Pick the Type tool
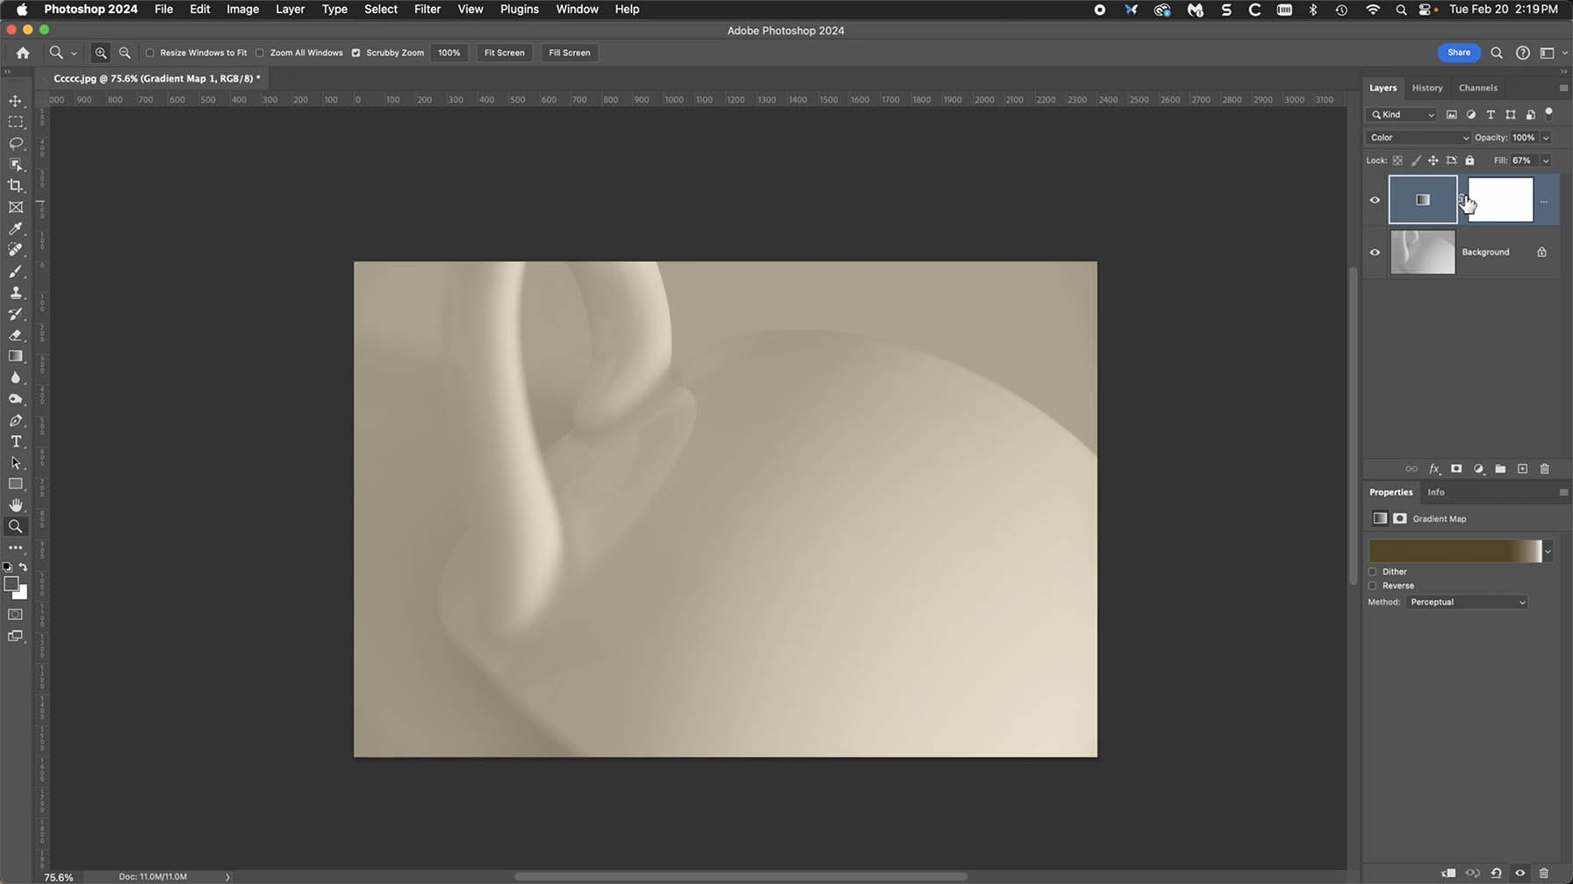 [15, 442]
